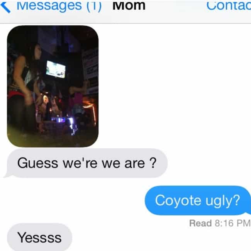Select the blue "Coyote ugly?" message bubble
Image resolution: width=251 pixels, height=251 pixels.
click(x=198, y=200)
